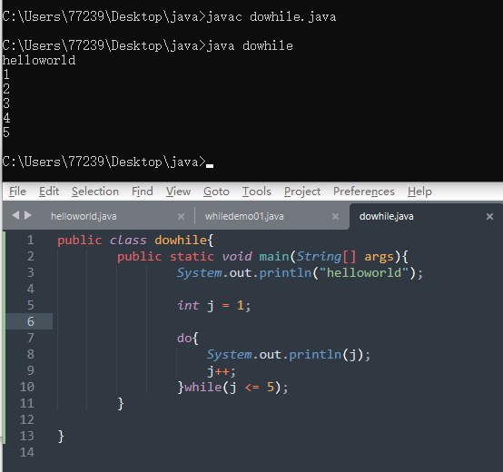
Task: Click line number 1 in the gutter
Action: (x=31, y=240)
